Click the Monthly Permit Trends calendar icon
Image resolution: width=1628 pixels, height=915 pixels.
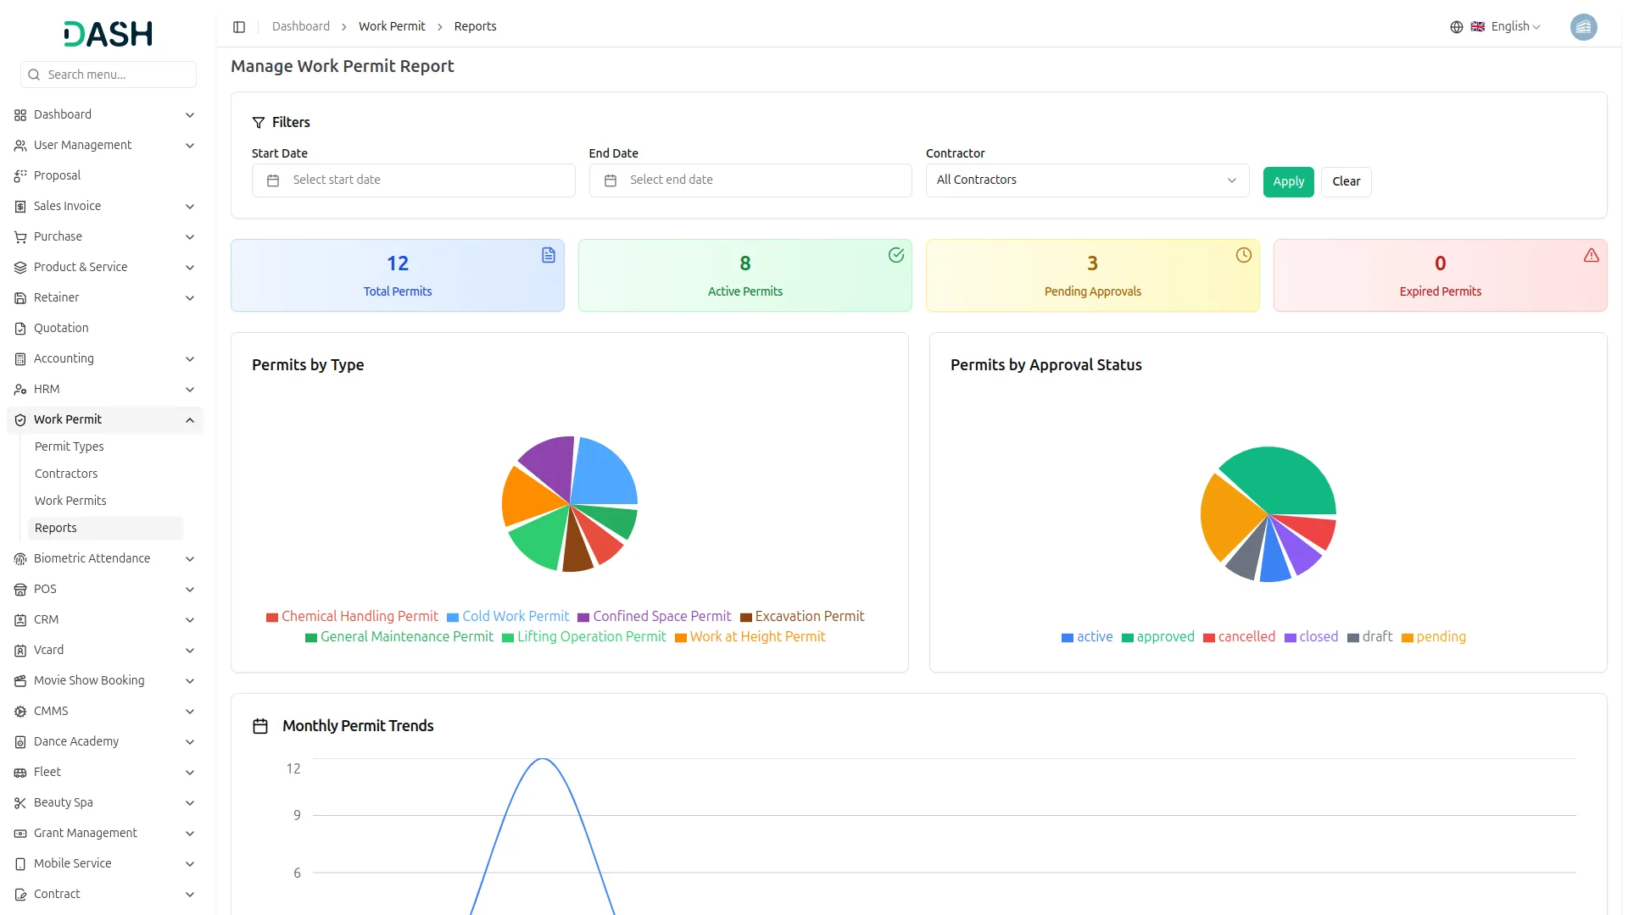pyautogui.click(x=260, y=726)
